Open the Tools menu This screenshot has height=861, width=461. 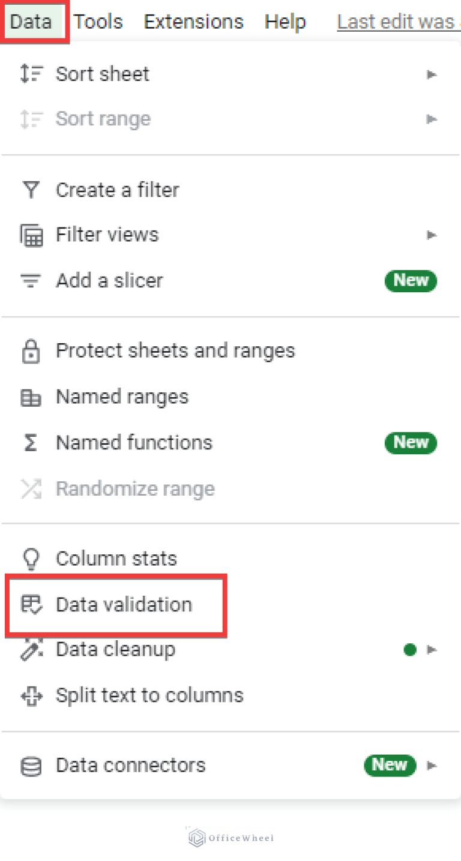[x=98, y=22]
